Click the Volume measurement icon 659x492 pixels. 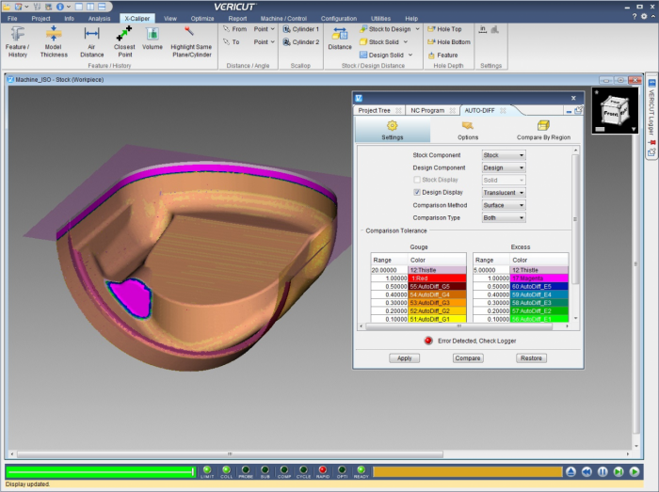[x=153, y=38]
